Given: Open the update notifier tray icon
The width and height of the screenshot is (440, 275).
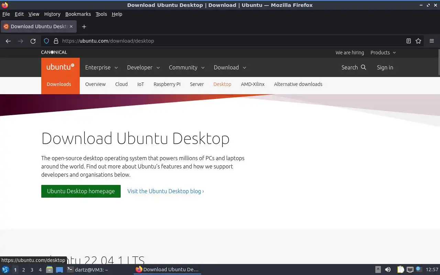Looking at the screenshot, I should [418, 269].
